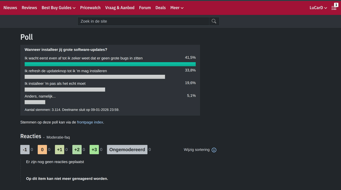Viewport: 341px width, 190px height.
Task: Expand the Meer dropdown menu
Action: (x=177, y=8)
